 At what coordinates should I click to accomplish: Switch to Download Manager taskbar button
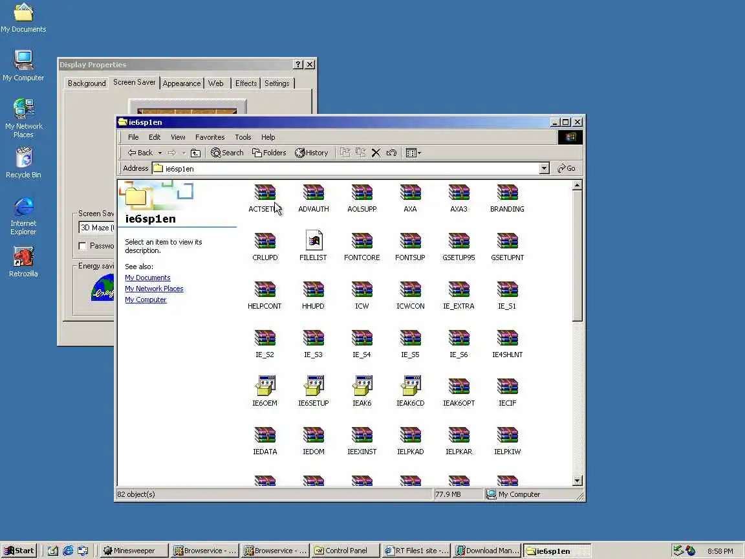click(488, 551)
